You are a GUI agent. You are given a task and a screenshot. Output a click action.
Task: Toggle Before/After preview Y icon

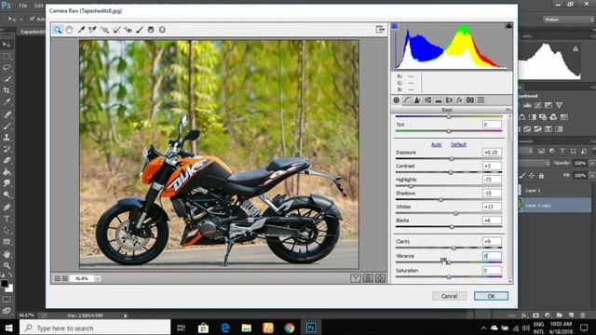(x=356, y=278)
